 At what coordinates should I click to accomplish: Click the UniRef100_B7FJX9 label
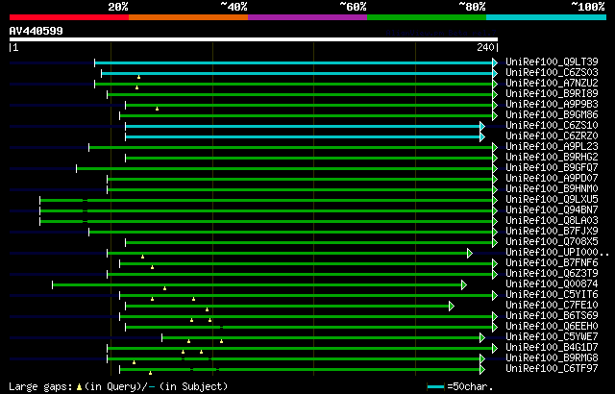[x=552, y=231]
